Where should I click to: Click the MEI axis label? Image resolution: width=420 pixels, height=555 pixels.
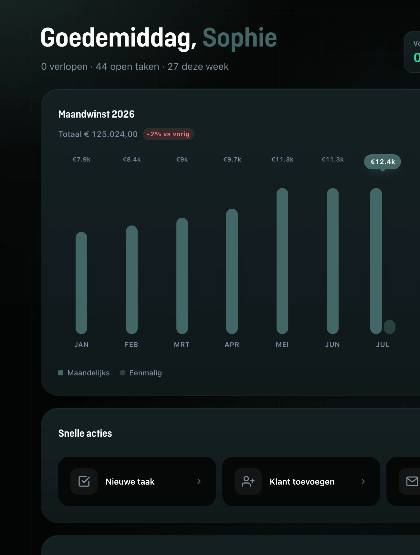pyautogui.click(x=282, y=345)
